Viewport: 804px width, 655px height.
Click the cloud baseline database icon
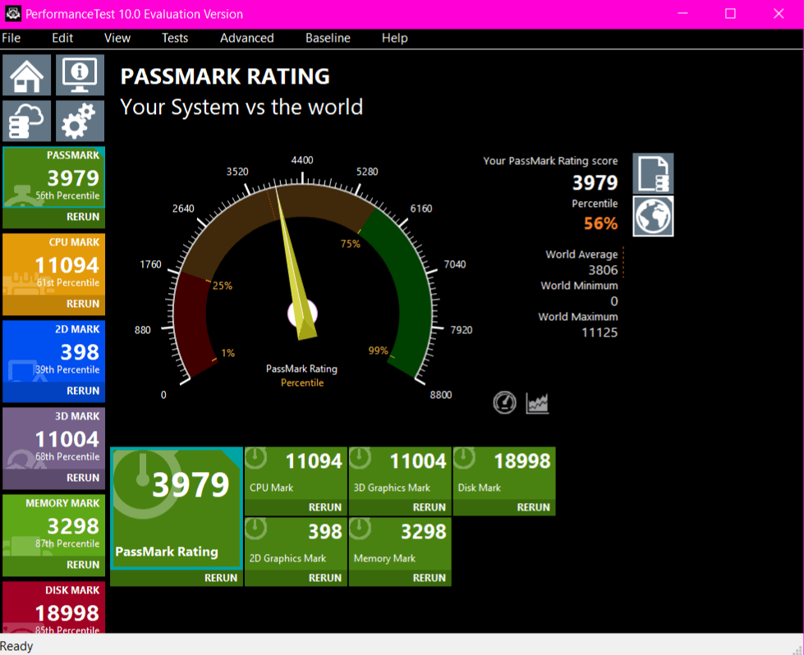pyautogui.click(x=27, y=121)
